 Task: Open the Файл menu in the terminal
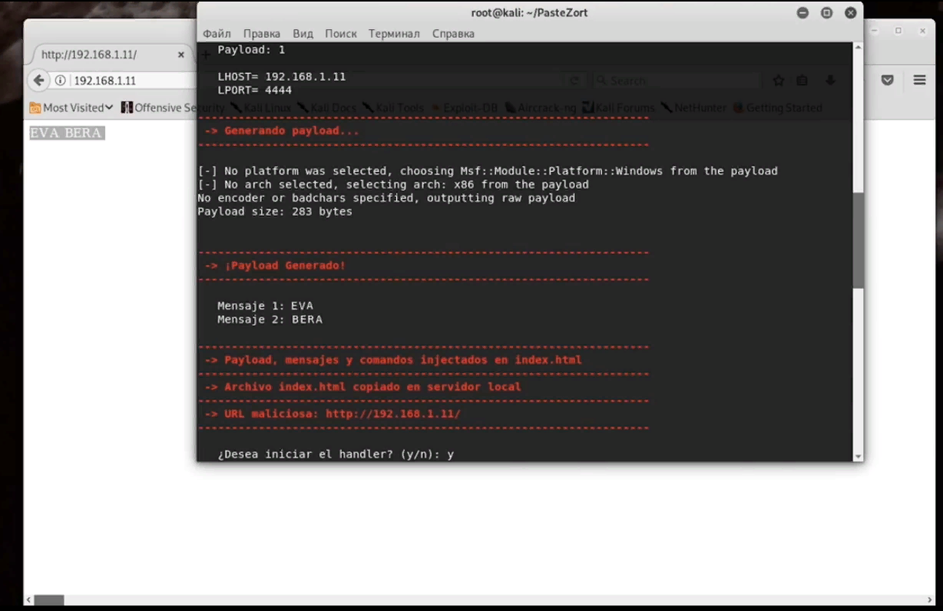click(217, 34)
